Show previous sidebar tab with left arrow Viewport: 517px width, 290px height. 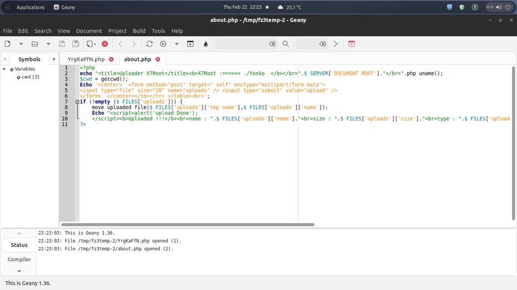(x=5, y=59)
